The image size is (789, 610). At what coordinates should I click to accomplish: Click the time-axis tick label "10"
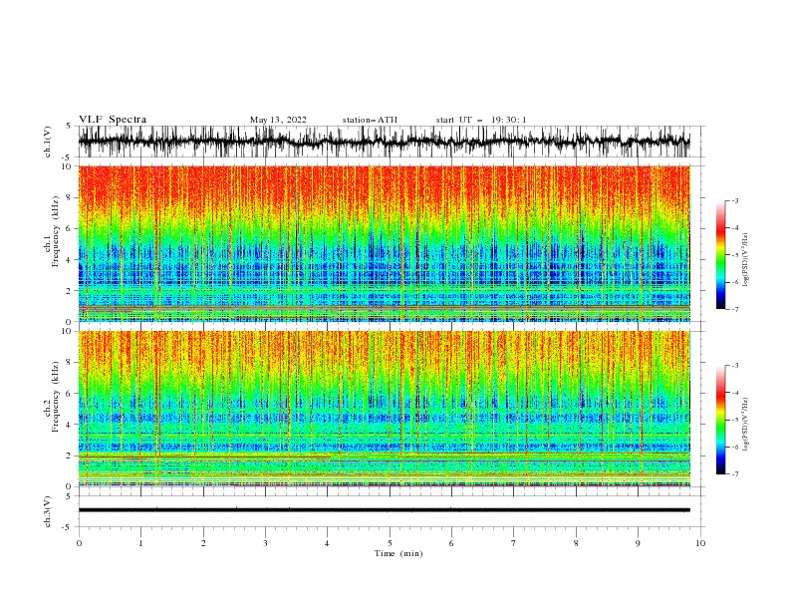point(700,543)
